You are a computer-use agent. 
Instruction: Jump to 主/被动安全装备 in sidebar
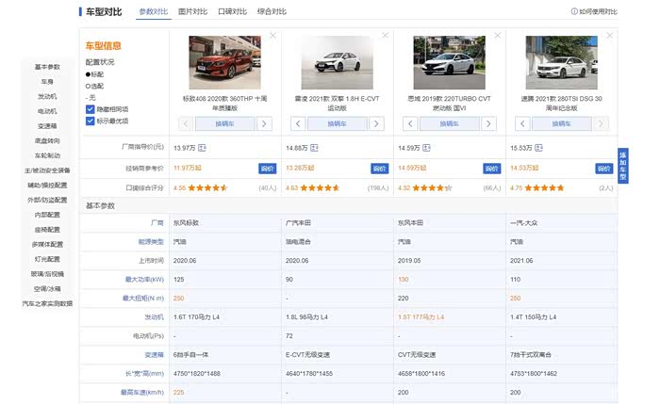[47, 170]
